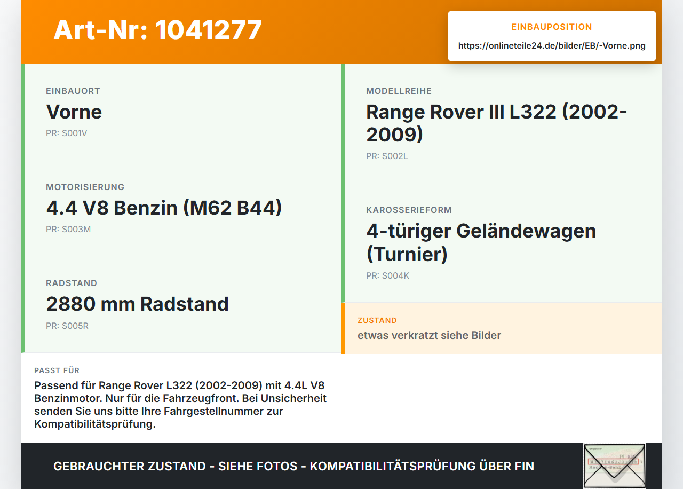The height and width of the screenshot is (489, 683).
Task: Click the code PR: S003M
Action: coord(68,230)
